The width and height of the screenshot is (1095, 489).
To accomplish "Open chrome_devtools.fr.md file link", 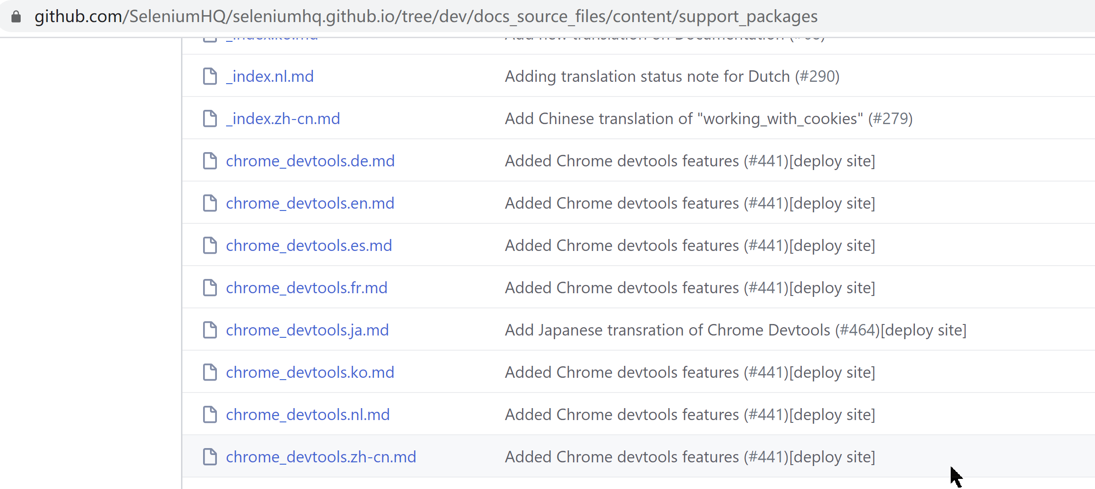I will (x=306, y=288).
